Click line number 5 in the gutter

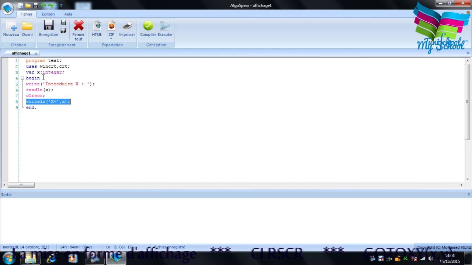tap(17, 84)
